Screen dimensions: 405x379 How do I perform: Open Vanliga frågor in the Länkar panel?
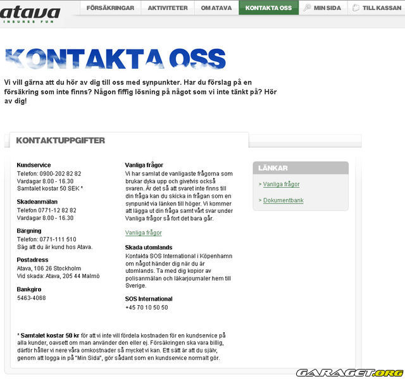pos(282,184)
